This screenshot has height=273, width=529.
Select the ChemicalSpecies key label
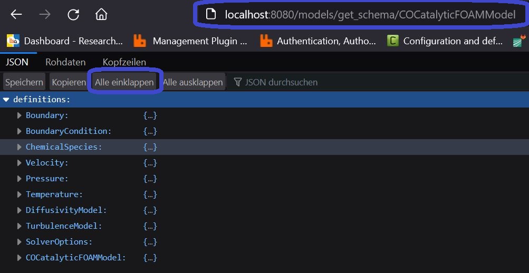tap(64, 147)
